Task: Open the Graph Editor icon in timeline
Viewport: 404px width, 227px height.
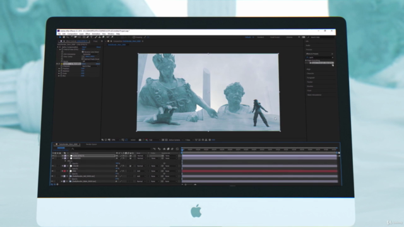Action: [x=177, y=149]
